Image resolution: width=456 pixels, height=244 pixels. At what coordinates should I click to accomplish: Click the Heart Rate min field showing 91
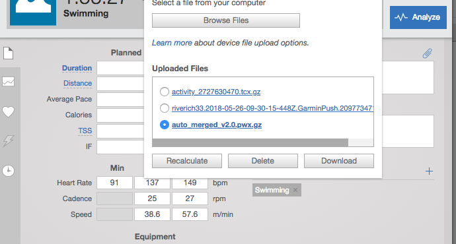click(x=114, y=183)
